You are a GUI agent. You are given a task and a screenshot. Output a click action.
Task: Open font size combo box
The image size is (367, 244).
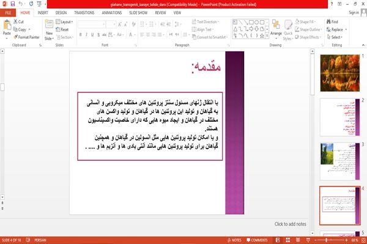coord(111,24)
